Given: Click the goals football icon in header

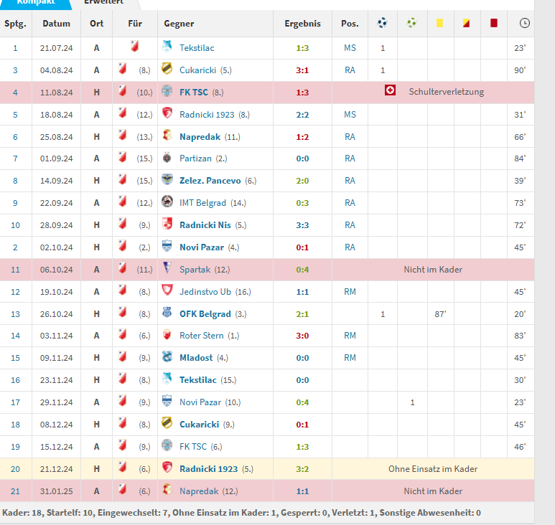Looking at the screenshot, I should (x=382, y=23).
